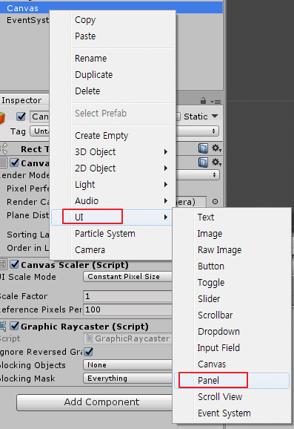
Task: Create a UI Toggle element
Action: (232, 283)
